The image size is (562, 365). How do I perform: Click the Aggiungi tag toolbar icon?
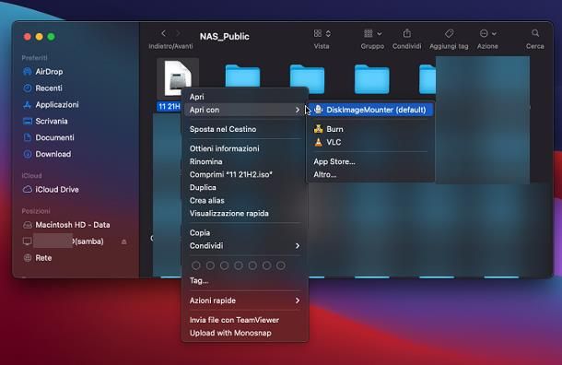(449, 33)
